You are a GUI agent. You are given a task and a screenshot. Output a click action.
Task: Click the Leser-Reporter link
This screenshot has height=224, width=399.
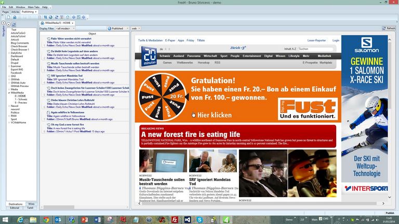coord(316,40)
